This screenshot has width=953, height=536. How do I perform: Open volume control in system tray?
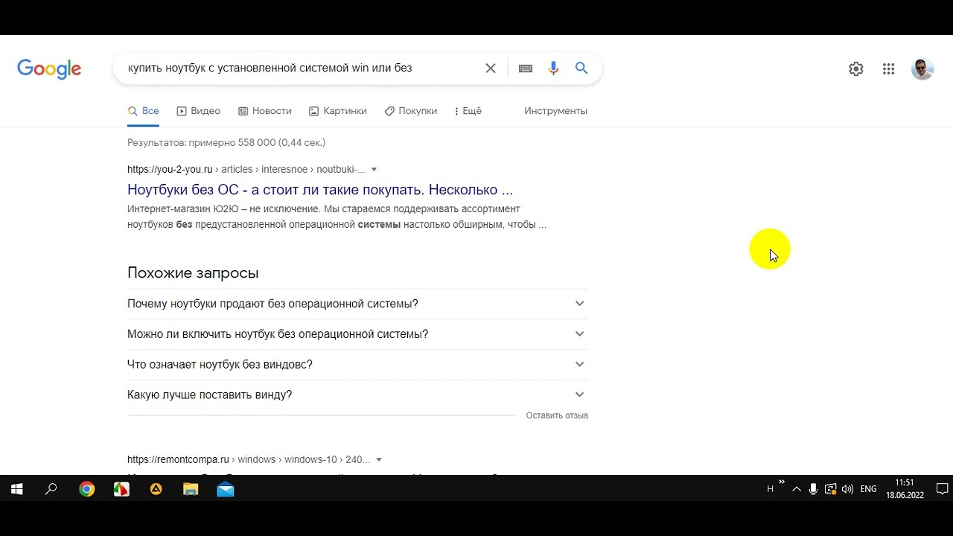point(847,489)
